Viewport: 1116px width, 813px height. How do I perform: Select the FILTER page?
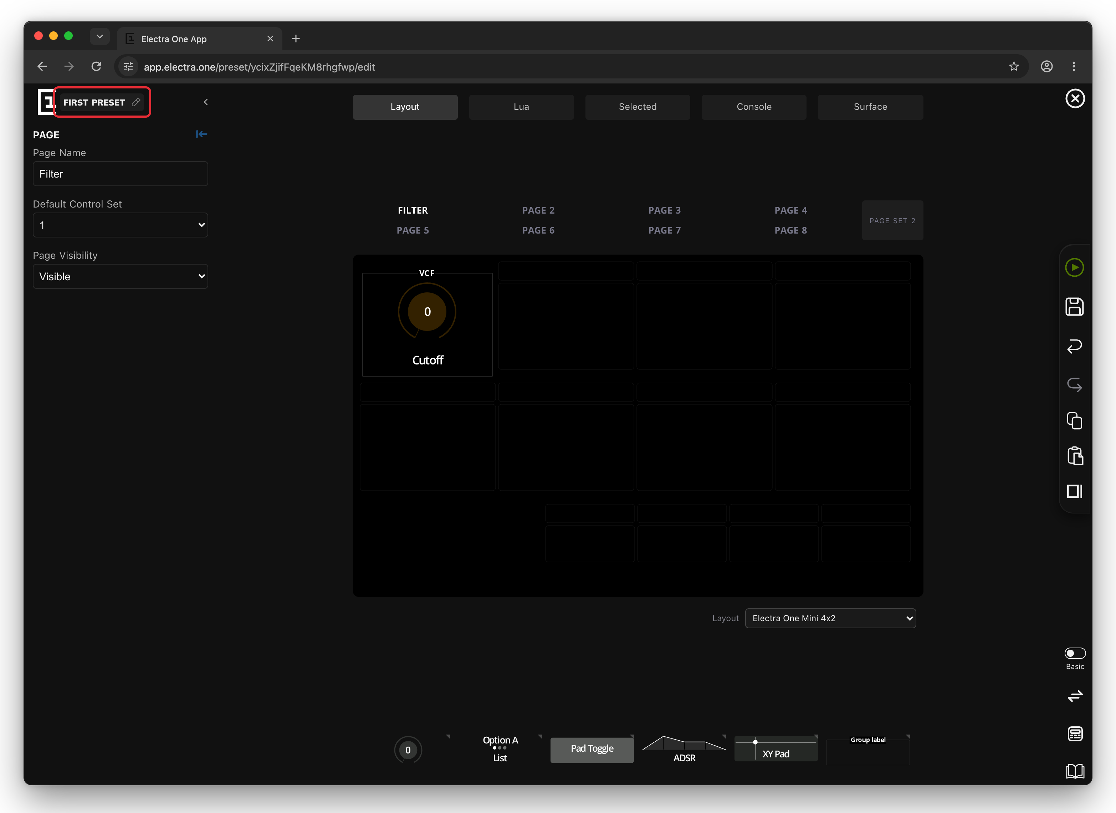click(412, 210)
